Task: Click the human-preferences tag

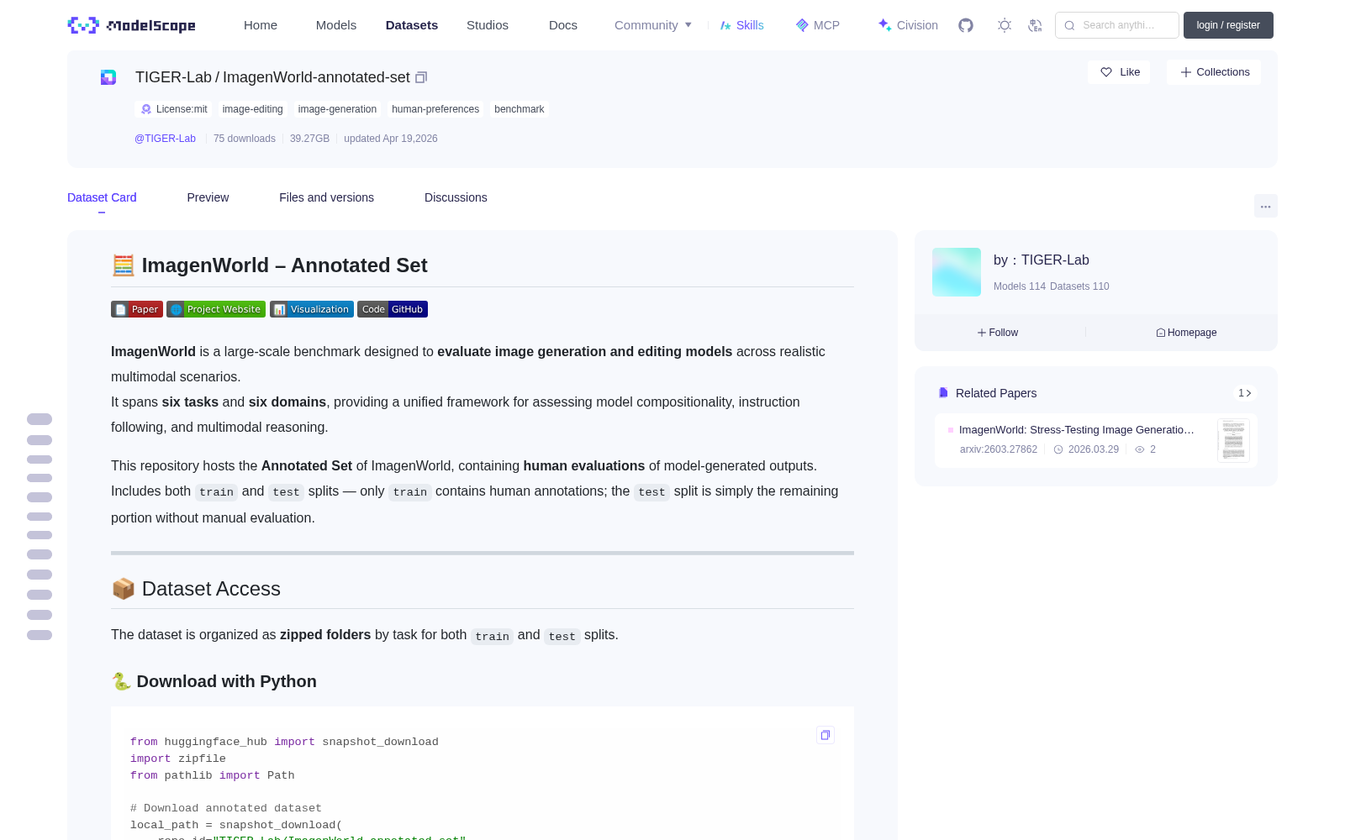Action: coord(435,109)
